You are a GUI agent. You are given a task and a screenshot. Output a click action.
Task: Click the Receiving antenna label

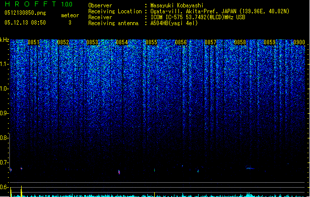pos(113,23)
